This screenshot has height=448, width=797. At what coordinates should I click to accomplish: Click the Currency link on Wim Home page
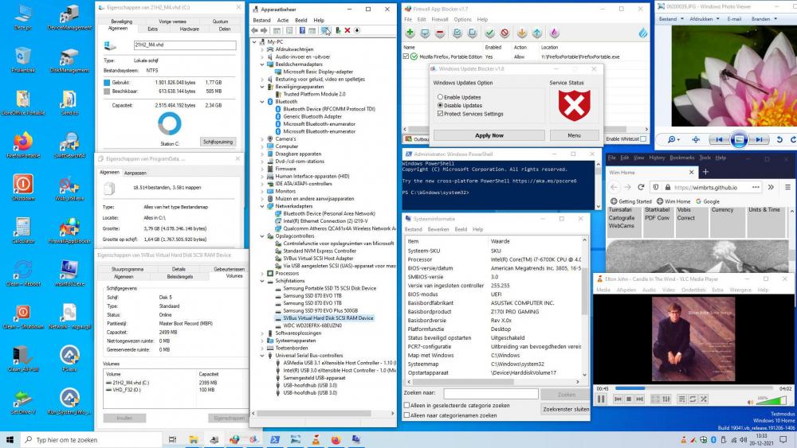(x=722, y=209)
